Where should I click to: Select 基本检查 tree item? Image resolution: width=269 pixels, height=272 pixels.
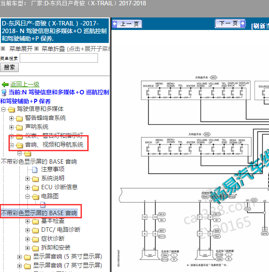(53, 221)
